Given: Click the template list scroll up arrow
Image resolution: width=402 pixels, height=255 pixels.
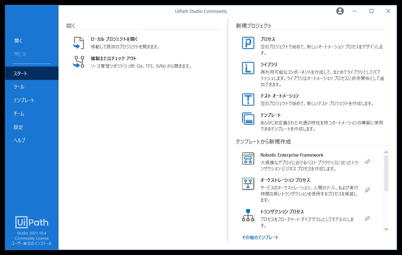Looking at the screenshot, I should (x=386, y=152).
